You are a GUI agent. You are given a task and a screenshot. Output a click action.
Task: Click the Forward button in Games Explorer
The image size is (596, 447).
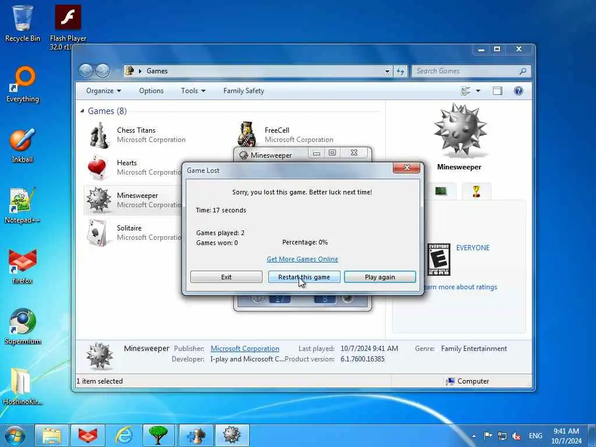click(102, 70)
